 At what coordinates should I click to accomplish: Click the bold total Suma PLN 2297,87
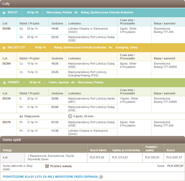tap(175, 166)
